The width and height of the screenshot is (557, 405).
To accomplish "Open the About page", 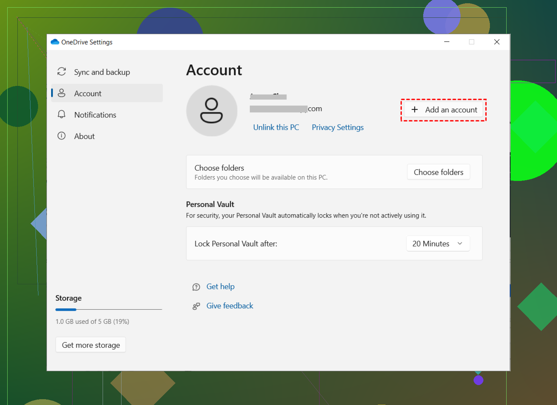I will click(107, 136).
